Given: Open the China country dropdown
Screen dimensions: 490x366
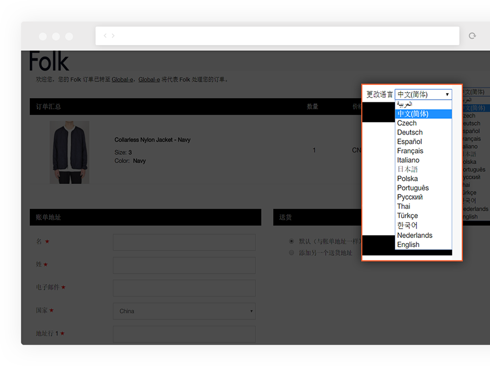Looking at the screenshot, I should coord(184,311).
